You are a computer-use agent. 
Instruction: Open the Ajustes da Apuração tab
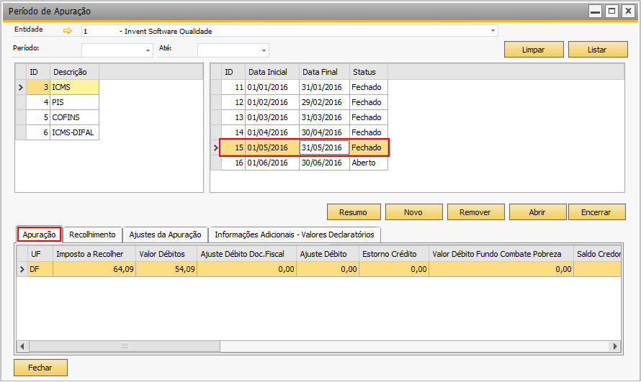click(x=165, y=235)
